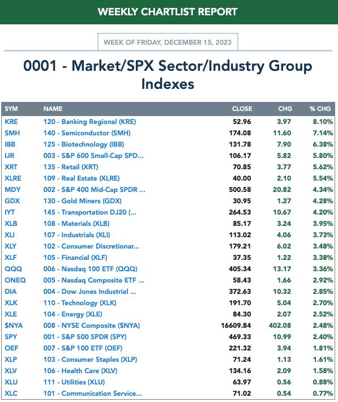Click the MDY ticker link
338x402 pixels.
pos(12,190)
